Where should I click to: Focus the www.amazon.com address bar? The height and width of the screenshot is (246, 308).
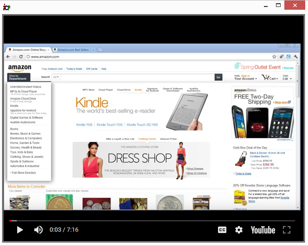click(150, 57)
